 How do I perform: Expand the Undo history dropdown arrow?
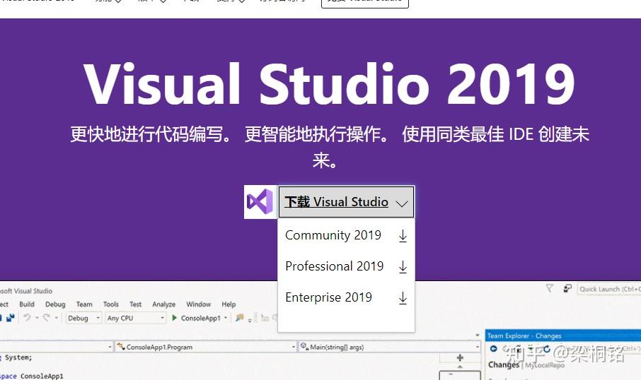tap(37, 318)
